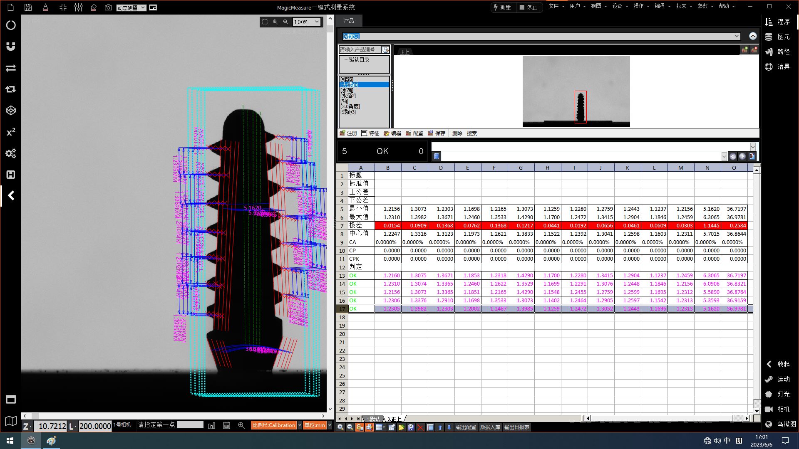Viewport: 799px width, 449px height.
Task: Select the text color 'A' tool icon
Action: (x=45, y=7)
